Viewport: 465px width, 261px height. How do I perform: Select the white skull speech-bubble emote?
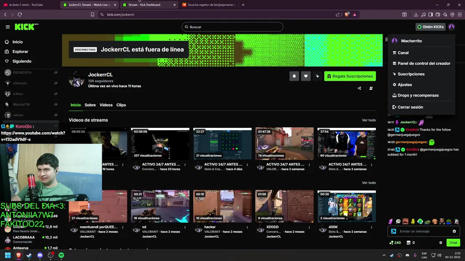point(398,221)
